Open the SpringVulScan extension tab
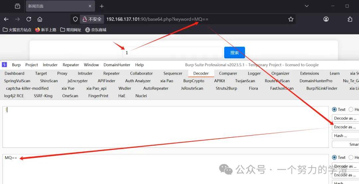This screenshot has height=184, width=359. click(17, 81)
